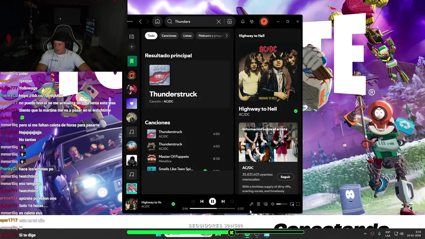Follow AC/DC with Seguir button
425x239 pixels.
tap(285, 177)
